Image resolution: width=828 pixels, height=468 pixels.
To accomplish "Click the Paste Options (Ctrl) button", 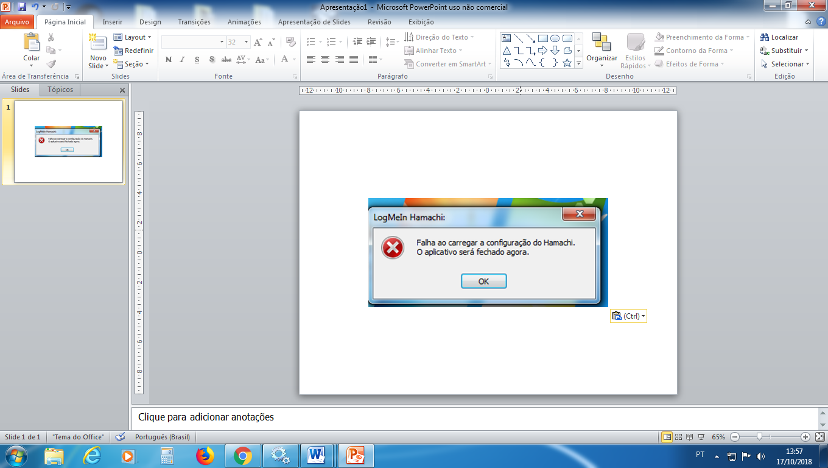I will 628,316.
